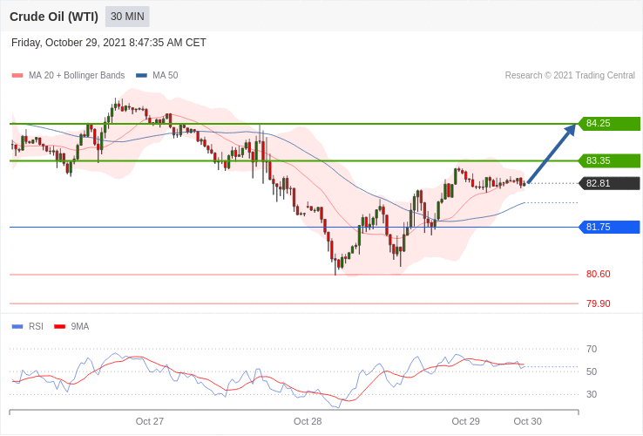The width and height of the screenshot is (643, 436).
Task: Click the blue 81.75 pivot price label
Action: coord(609,227)
